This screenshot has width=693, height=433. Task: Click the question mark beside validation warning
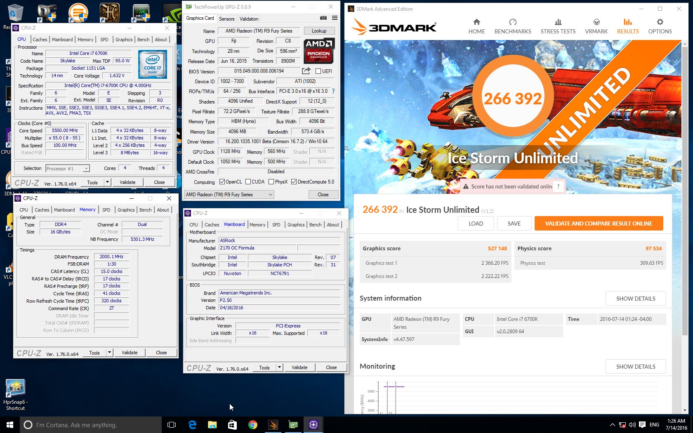coord(558,186)
